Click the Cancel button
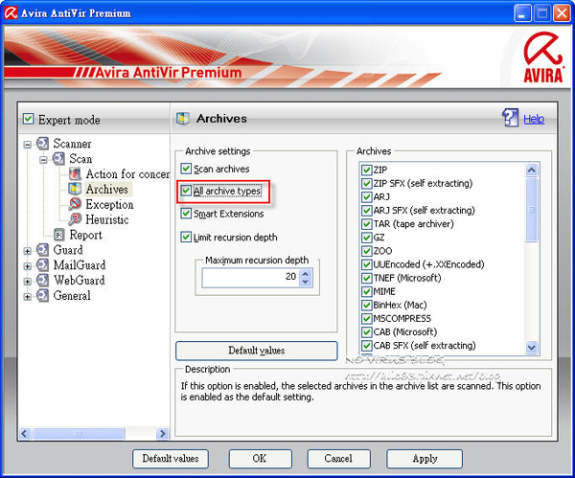The image size is (575, 478). (338, 459)
